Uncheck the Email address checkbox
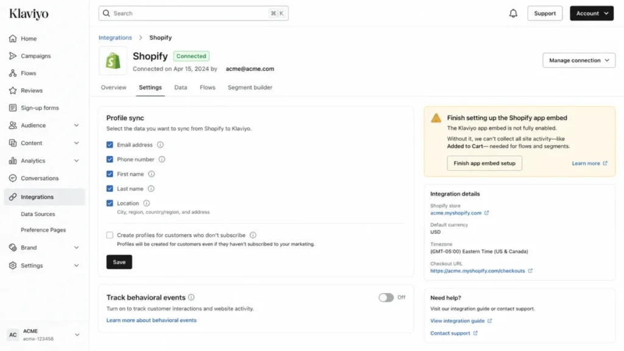The image size is (624, 351). click(x=110, y=145)
